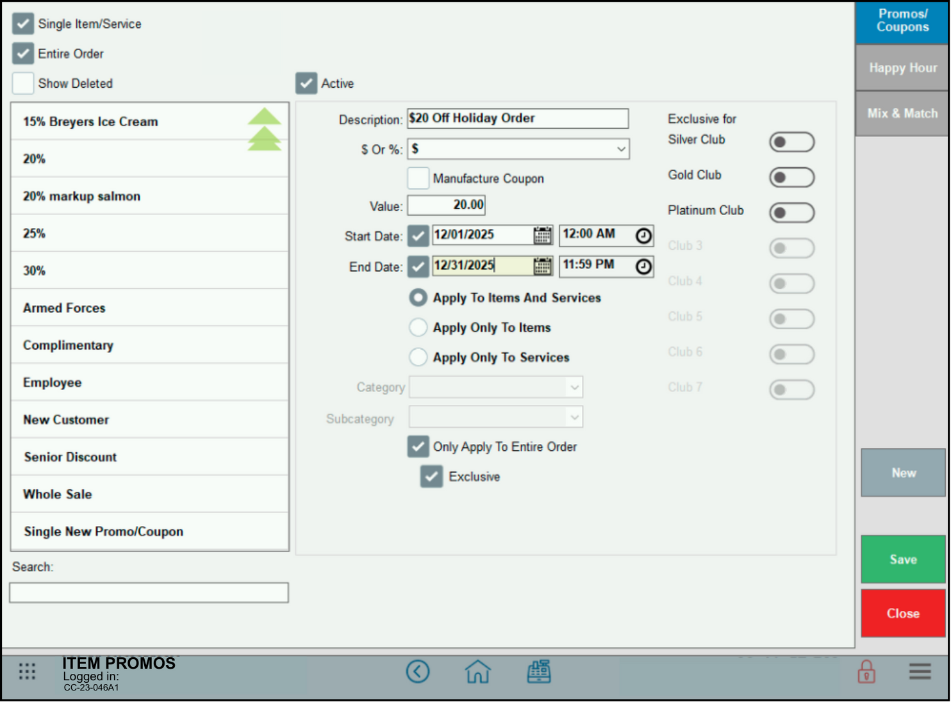951x702 pixels.
Task: Open the cash register icon
Action: pos(539,671)
